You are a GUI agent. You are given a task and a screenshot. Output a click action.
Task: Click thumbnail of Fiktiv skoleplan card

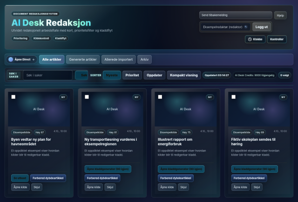pyautogui.click(x=259, y=109)
